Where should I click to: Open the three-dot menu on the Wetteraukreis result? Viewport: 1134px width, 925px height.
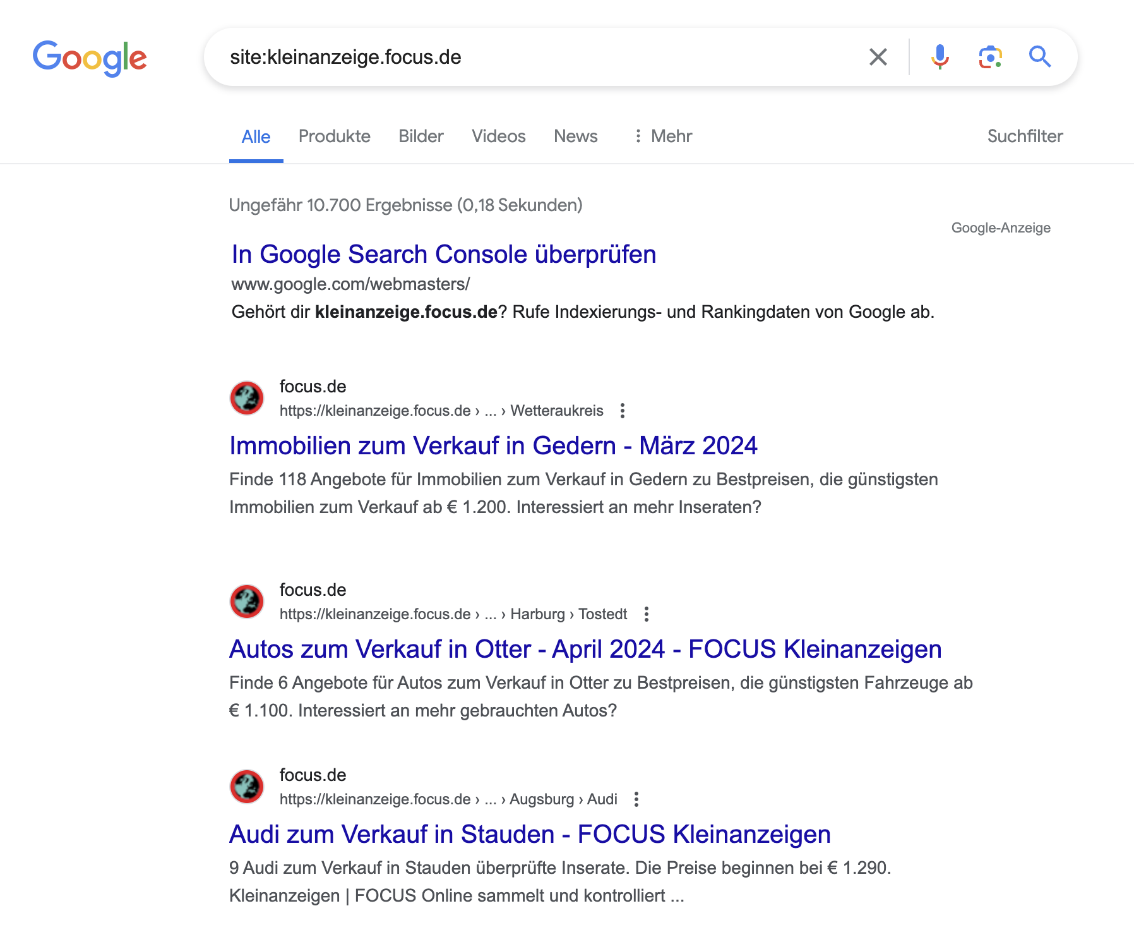624,411
